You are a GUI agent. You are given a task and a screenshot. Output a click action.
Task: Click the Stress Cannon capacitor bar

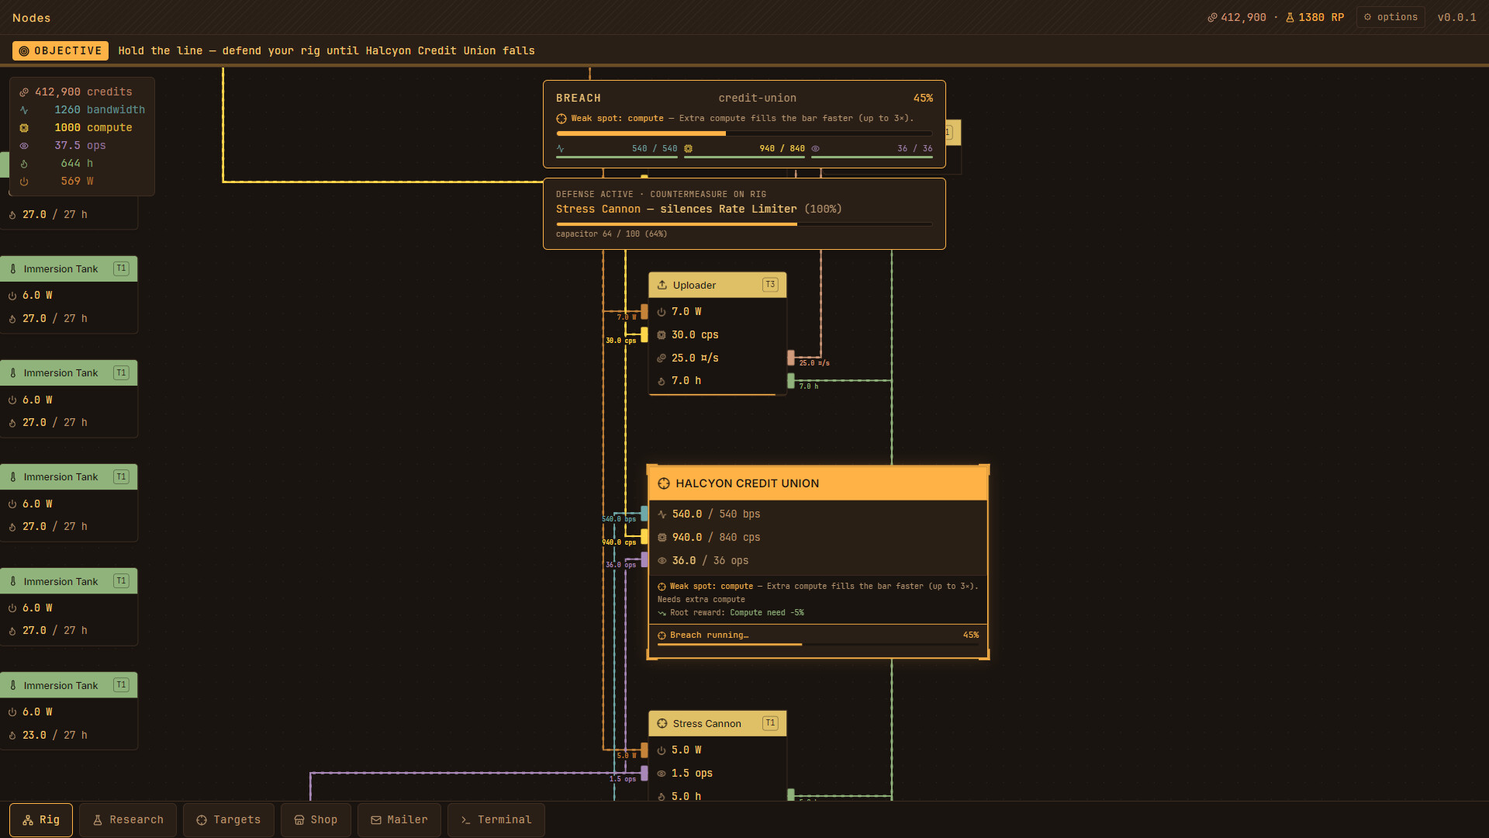(x=744, y=224)
